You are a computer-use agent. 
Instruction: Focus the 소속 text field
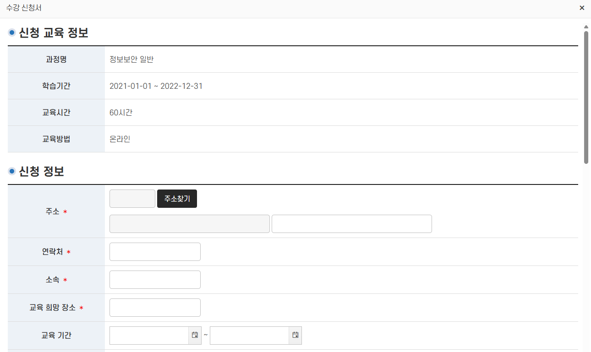(x=155, y=280)
